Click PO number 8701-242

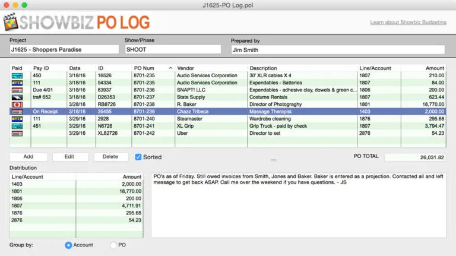pos(144,133)
